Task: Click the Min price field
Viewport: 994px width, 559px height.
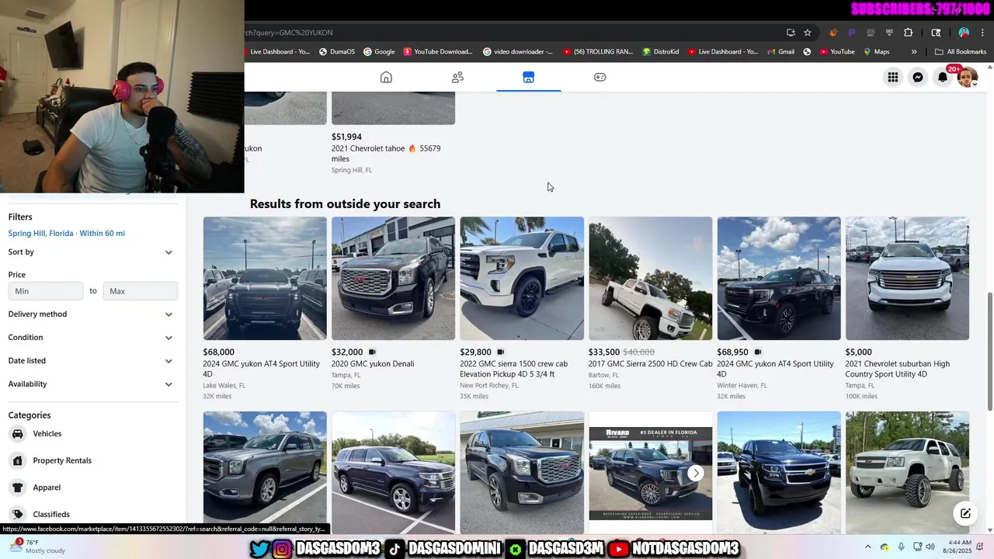Action: [x=46, y=291]
